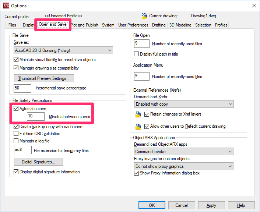The width and height of the screenshot is (260, 212).
Task: Switch to the Files tab
Action: pyautogui.click(x=12, y=25)
